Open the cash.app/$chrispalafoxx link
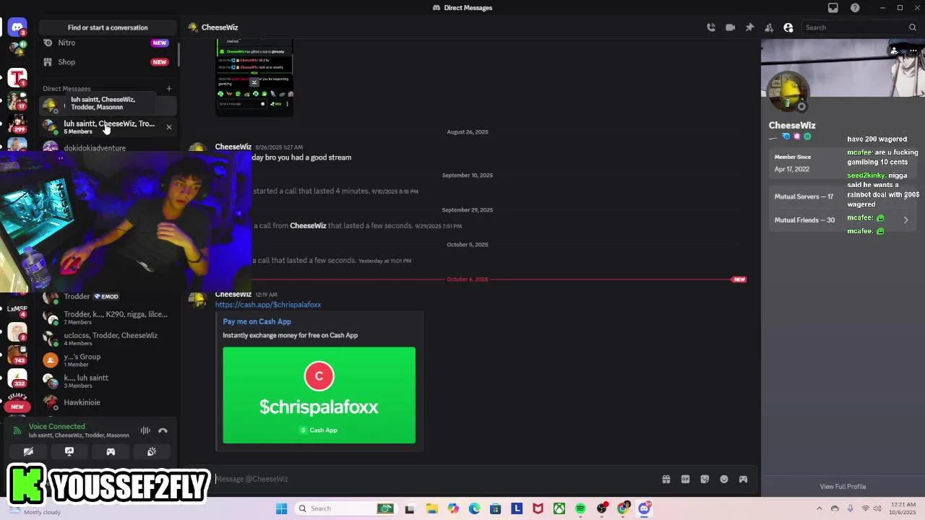 268,305
